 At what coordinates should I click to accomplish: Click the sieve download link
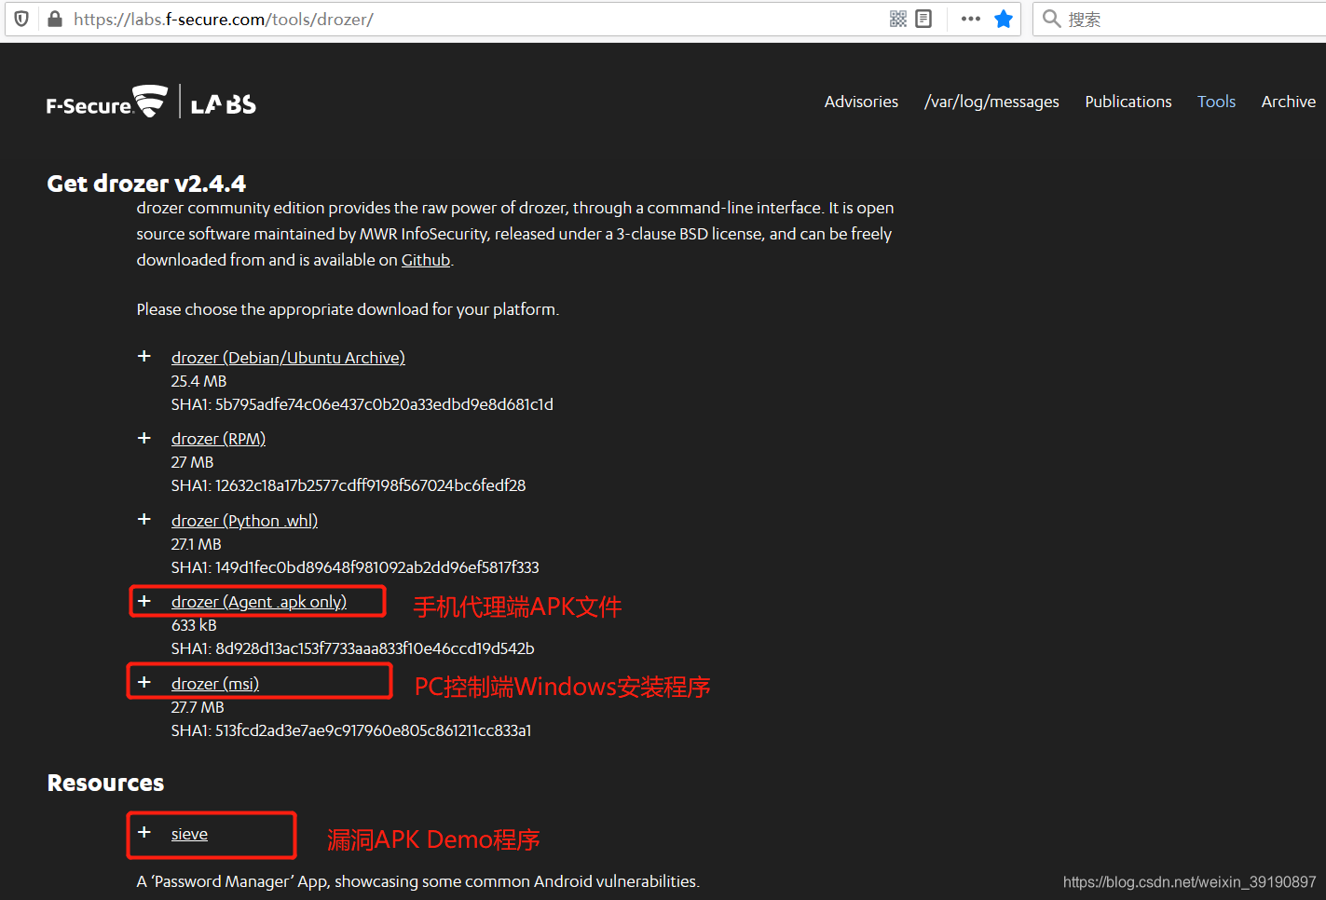[x=189, y=833]
